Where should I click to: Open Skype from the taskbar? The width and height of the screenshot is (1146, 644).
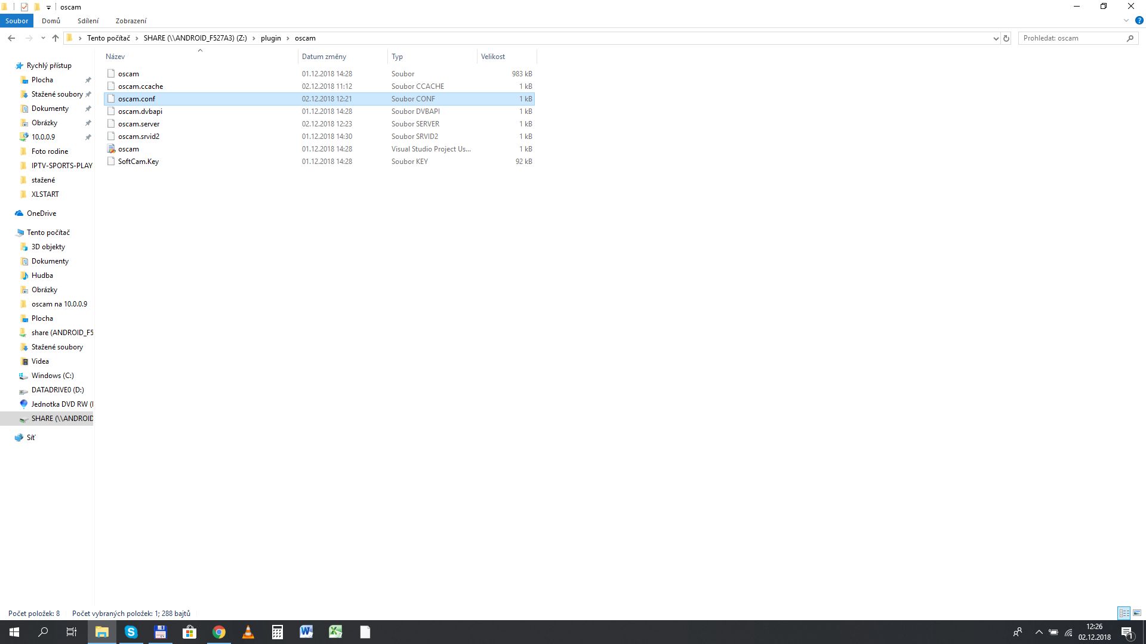click(x=131, y=632)
